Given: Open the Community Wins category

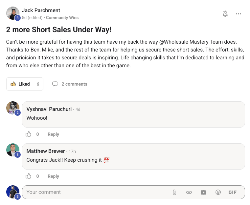Looking at the screenshot, I should tap(62, 17).
